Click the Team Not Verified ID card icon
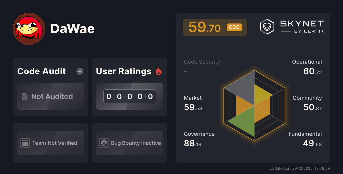The width and height of the screenshot is (343, 174). tap(25, 143)
